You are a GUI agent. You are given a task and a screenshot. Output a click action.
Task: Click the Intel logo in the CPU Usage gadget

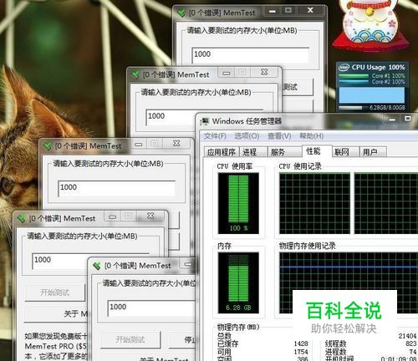pyautogui.click(x=344, y=68)
